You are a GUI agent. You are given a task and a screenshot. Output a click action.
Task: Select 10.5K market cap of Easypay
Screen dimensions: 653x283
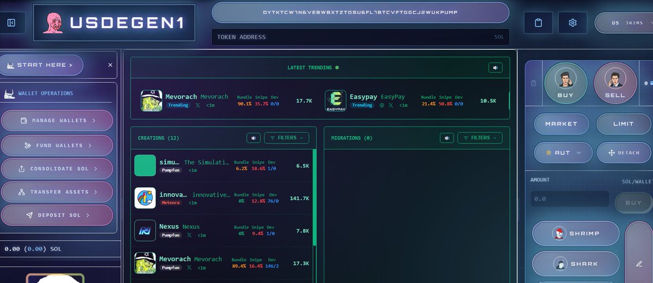488,101
